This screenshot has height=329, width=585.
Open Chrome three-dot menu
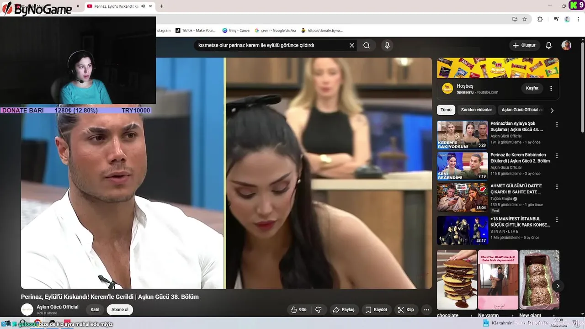[578, 19]
